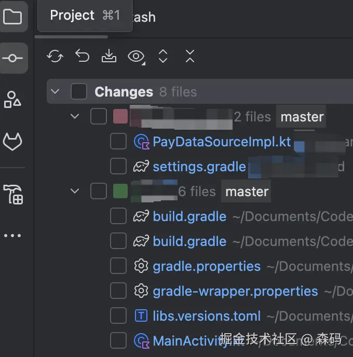Click the green repository color square

(x=120, y=191)
